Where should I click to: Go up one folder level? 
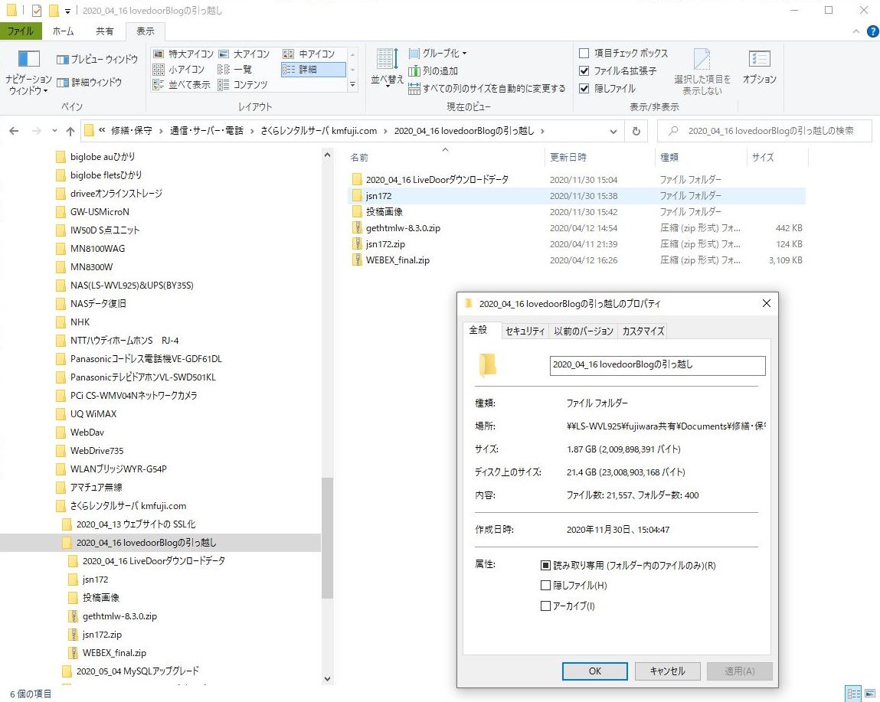tap(70, 131)
